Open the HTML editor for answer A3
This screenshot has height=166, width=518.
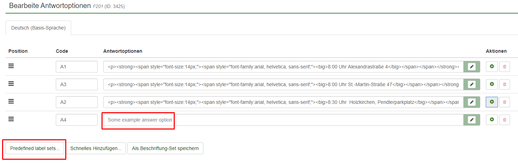(472, 84)
